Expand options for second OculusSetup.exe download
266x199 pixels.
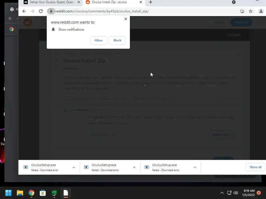(x=134, y=168)
